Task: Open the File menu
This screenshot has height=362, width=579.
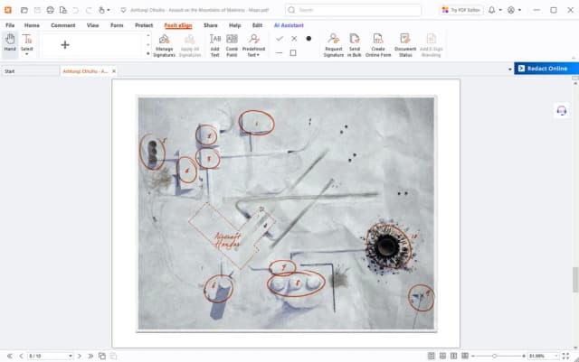Action: (x=10, y=25)
